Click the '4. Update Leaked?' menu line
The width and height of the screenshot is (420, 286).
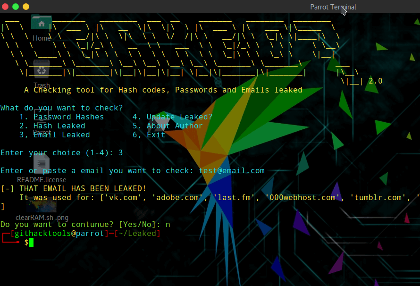pyautogui.click(x=172, y=117)
